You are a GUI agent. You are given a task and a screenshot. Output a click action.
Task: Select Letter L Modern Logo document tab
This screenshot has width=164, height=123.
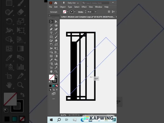[88, 17]
